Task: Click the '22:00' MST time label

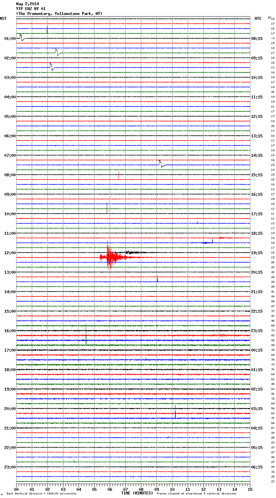Action: pyautogui.click(x=10, y=448)
